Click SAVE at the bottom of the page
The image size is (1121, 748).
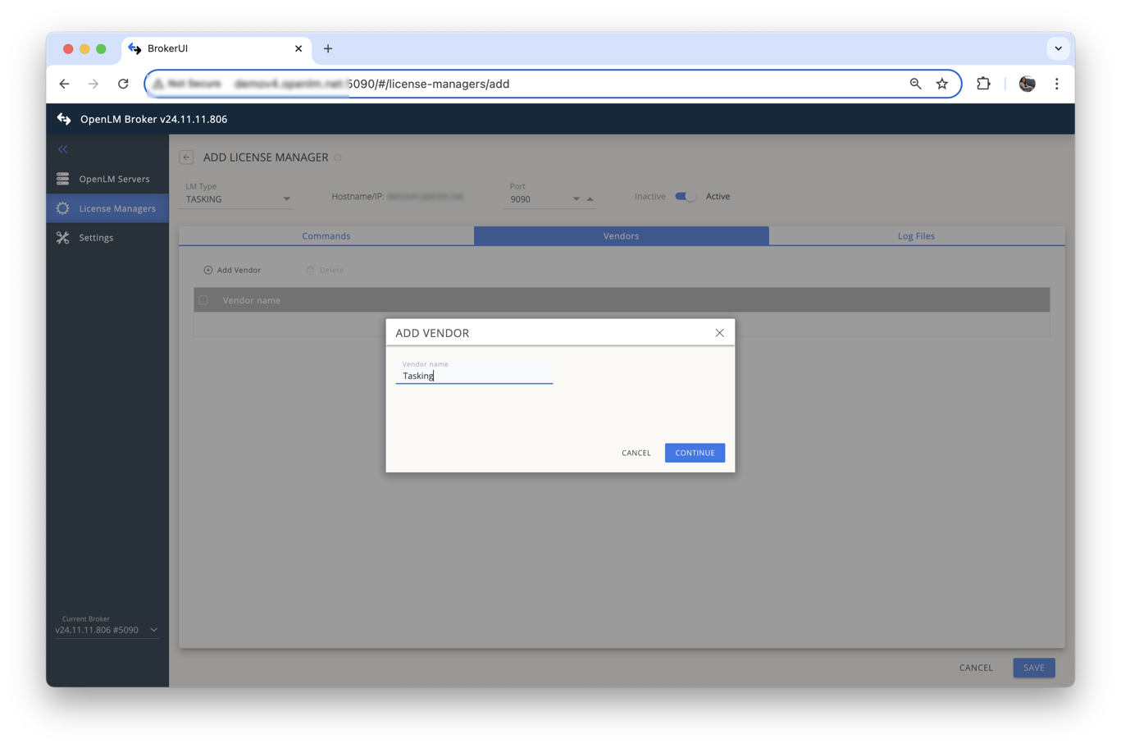pyautogui.click(x=1033, y=667)
